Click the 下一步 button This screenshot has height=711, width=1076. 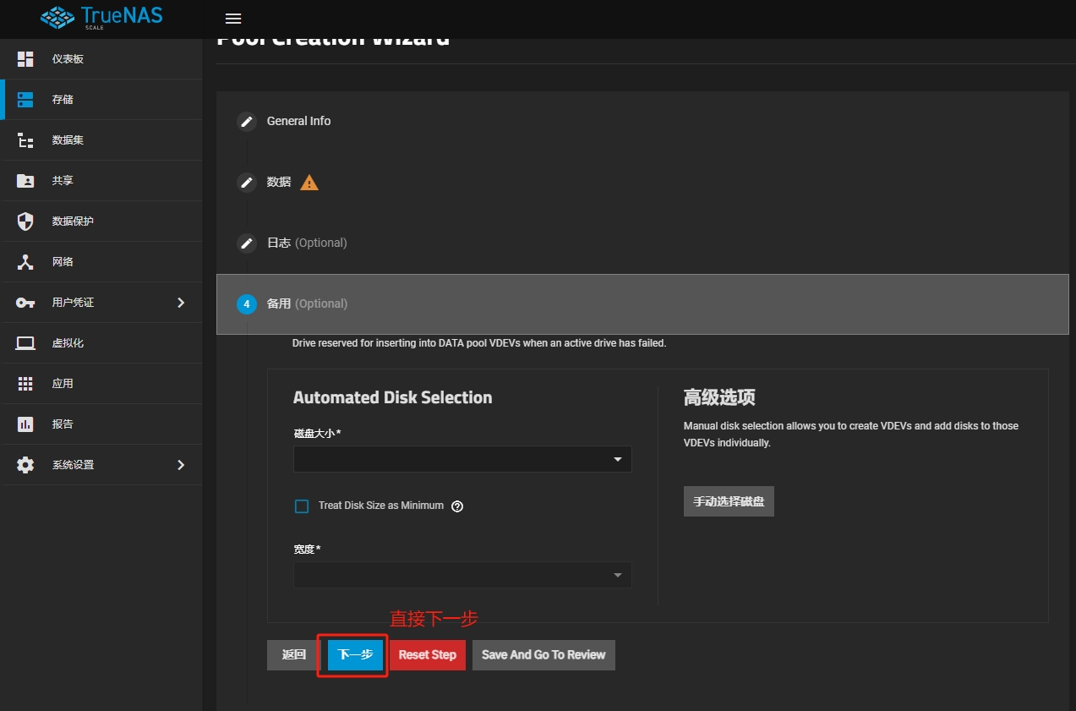tap(355, 654)
